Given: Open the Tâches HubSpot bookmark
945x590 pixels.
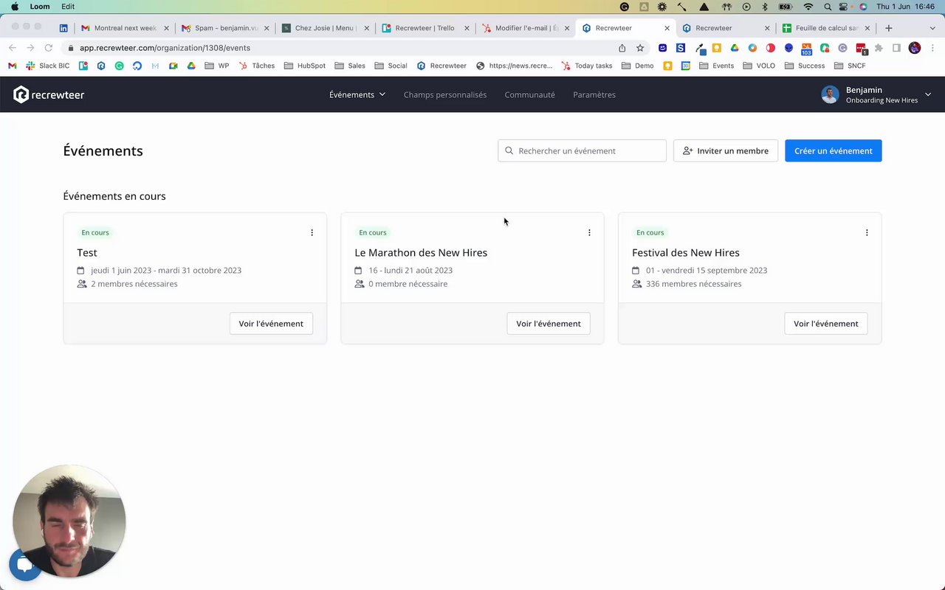Looking at the screenshot, I should tap(256, 66).
